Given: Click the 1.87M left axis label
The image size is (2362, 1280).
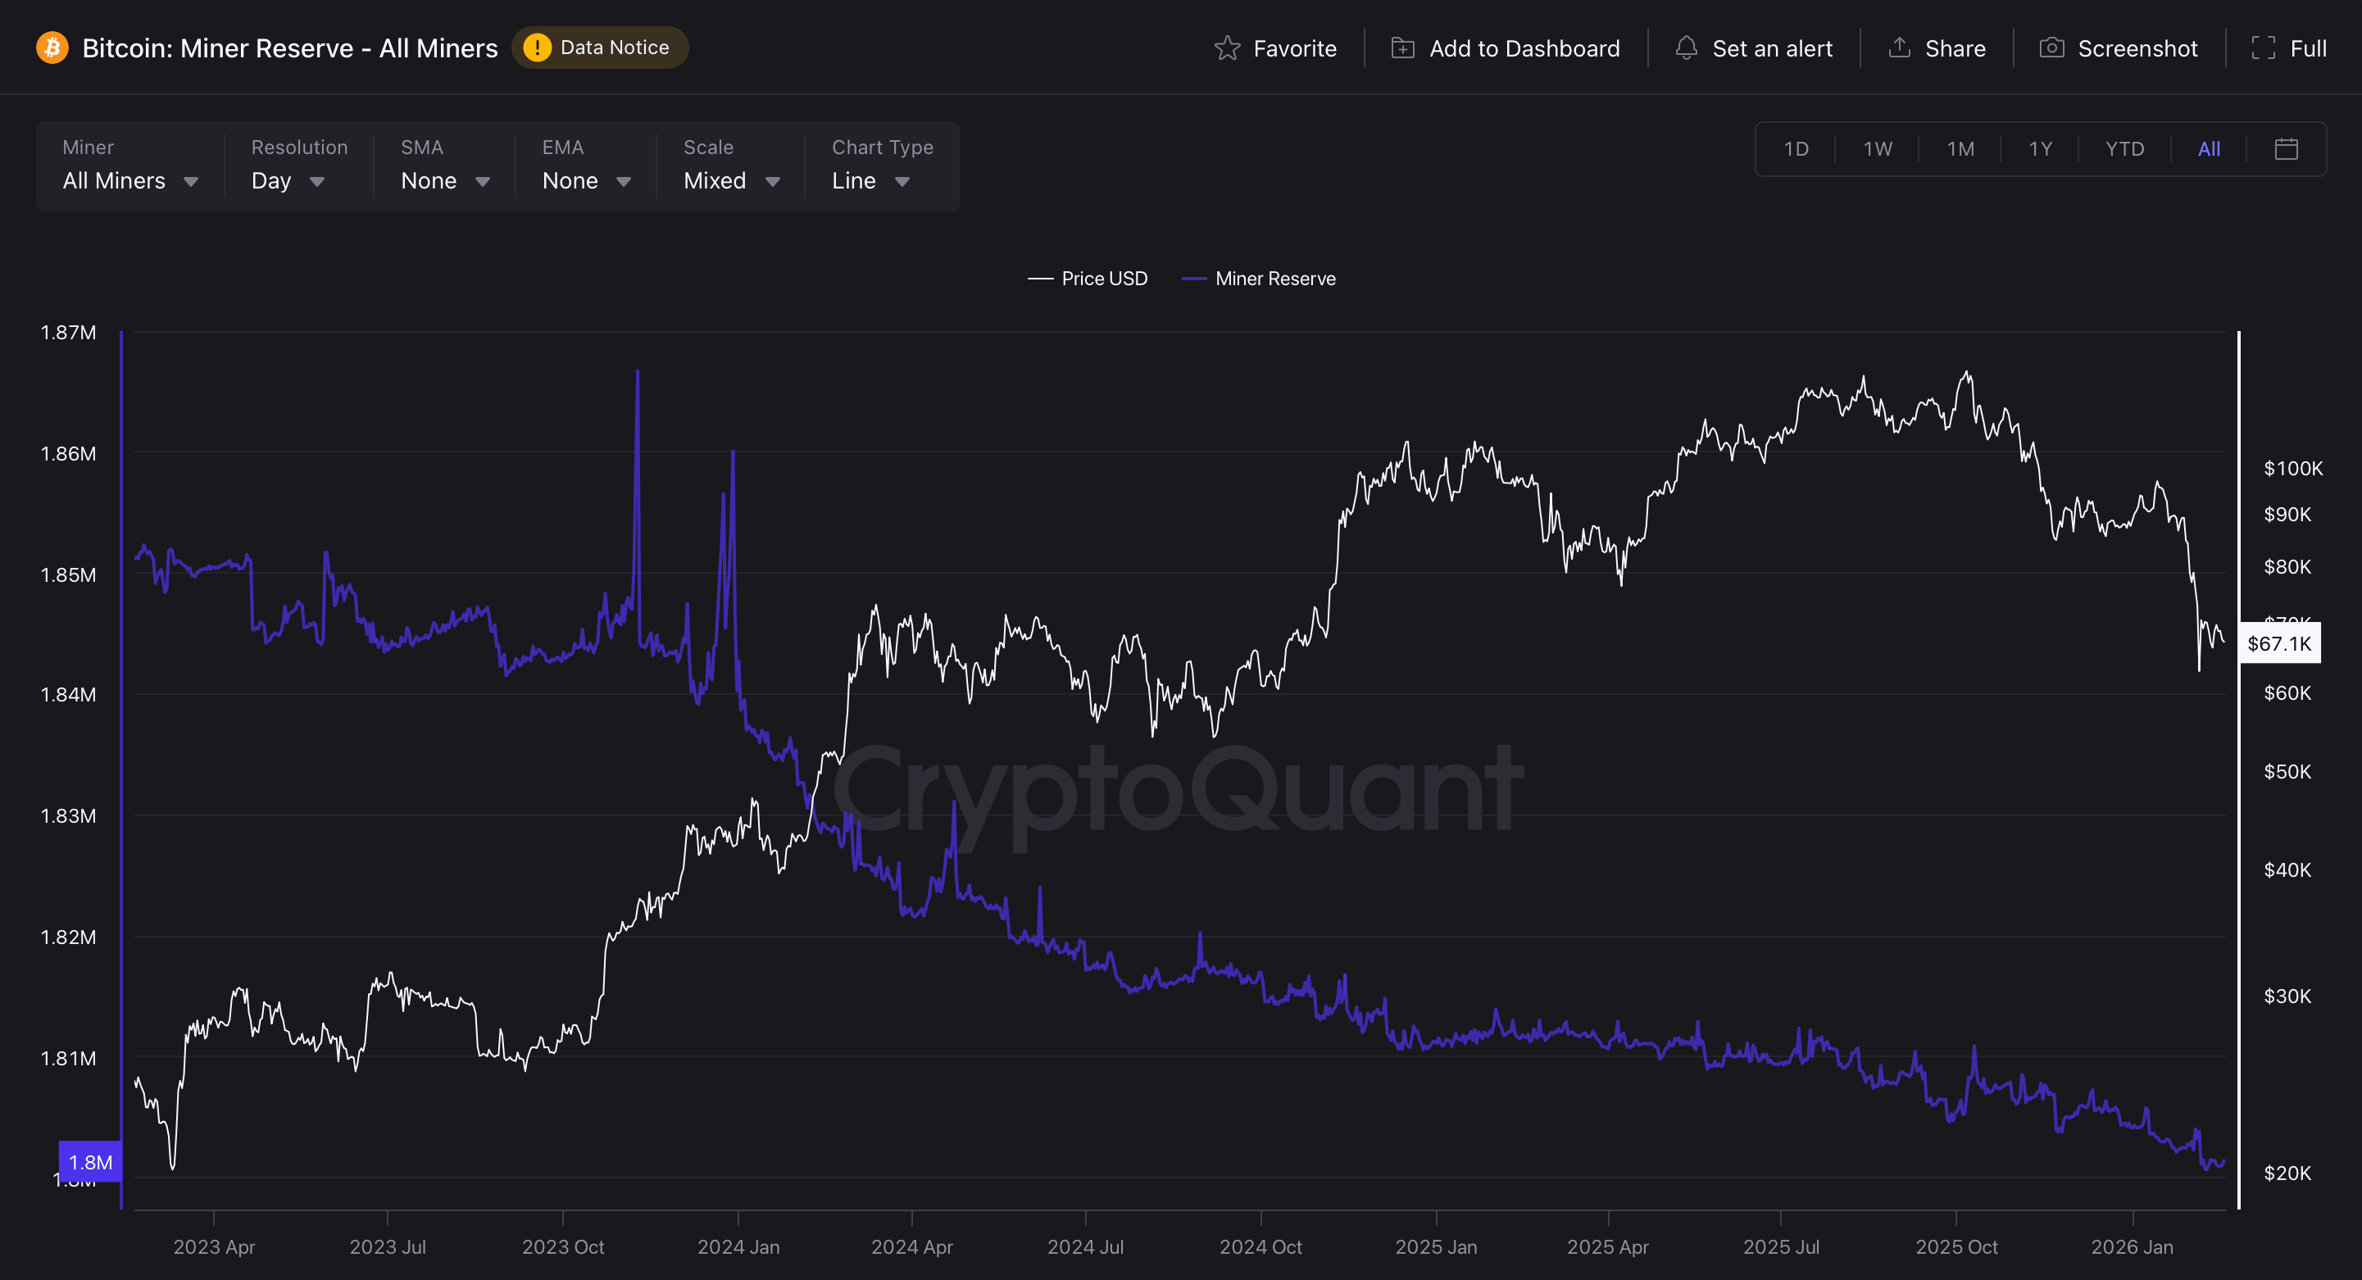Looking at the screenshot, I should pos(68,332).
